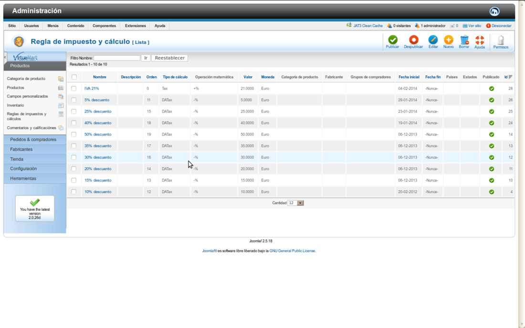The height and width of the screenshot is (328, 525).
Task: Click the Inventario sidebar icon
Action: 61,105
